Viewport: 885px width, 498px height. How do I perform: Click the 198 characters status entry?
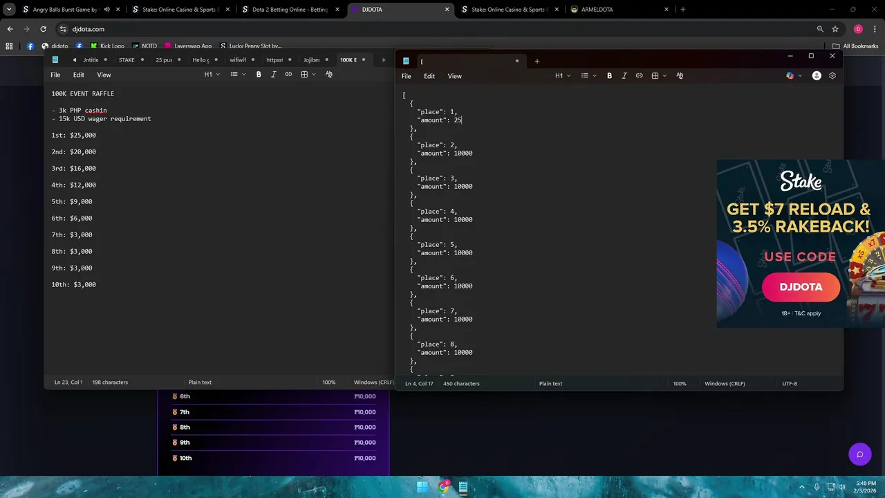110,382
